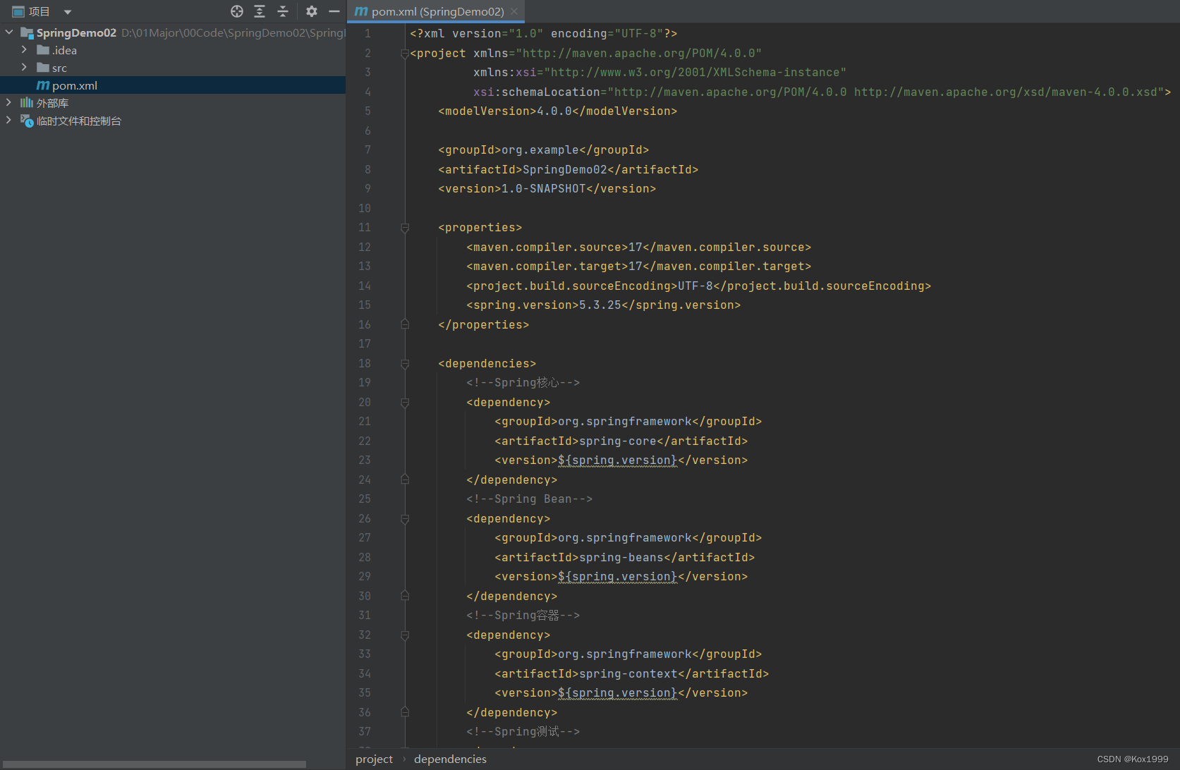Click the SpringDemo02 project root label
1180x770 pixels.
click(x=76, y=32)
